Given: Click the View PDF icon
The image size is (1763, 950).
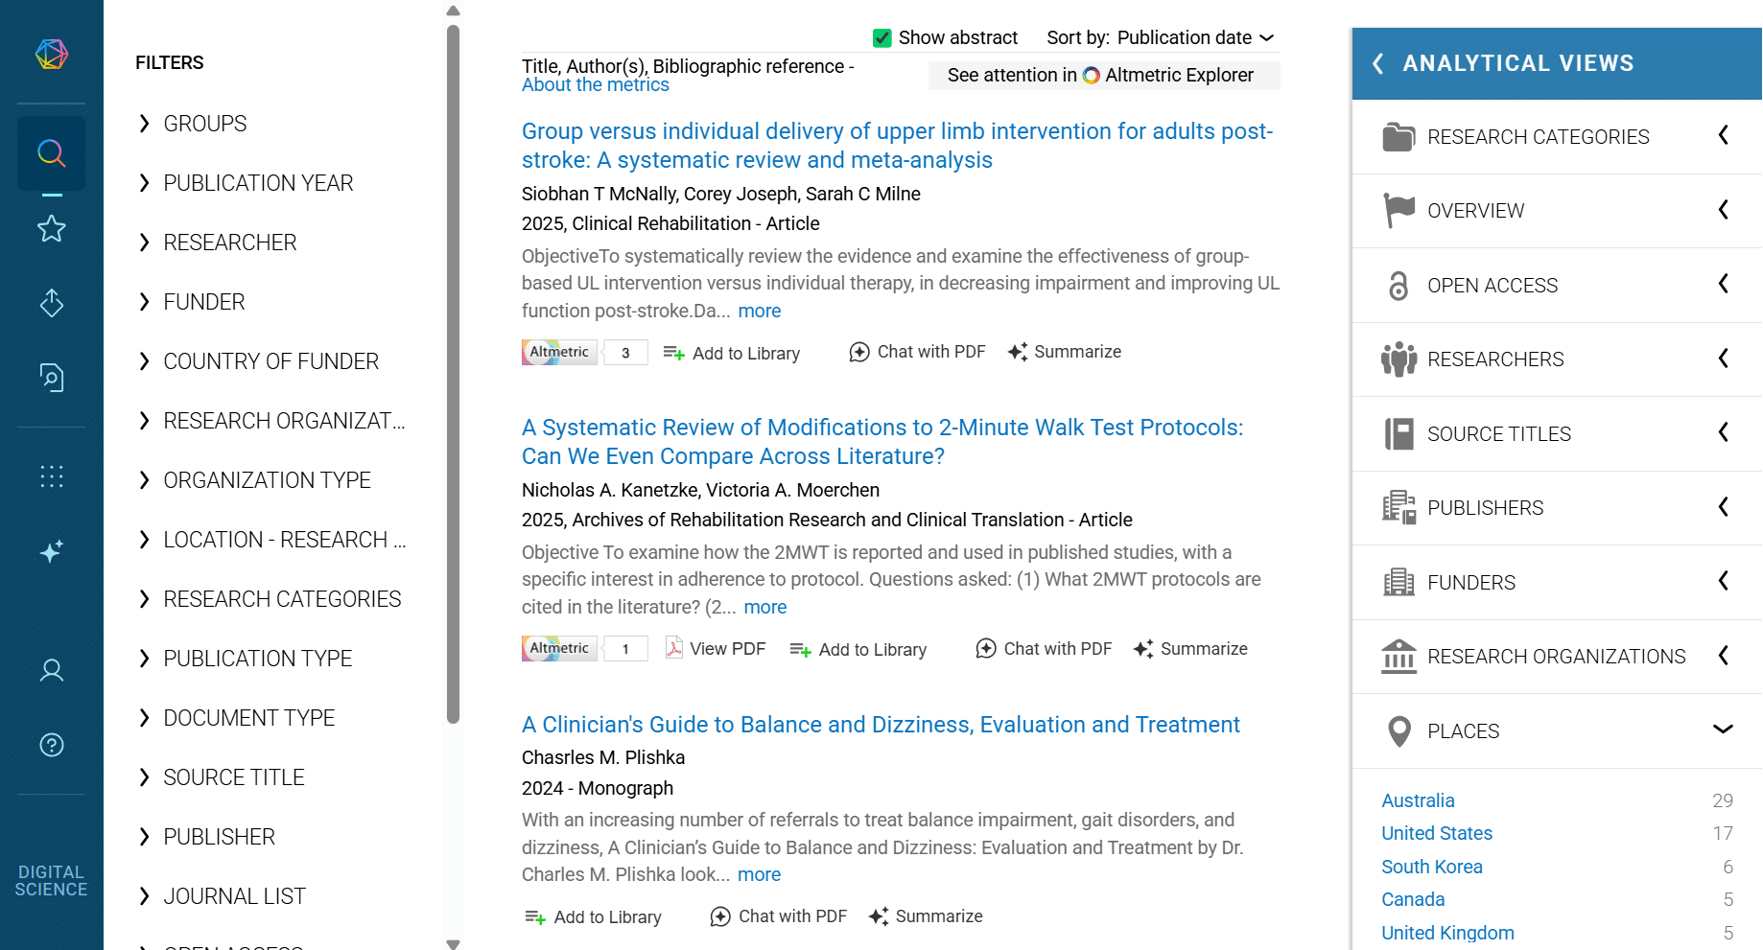Looking at the screenshot, I should [x=674, y=649].
